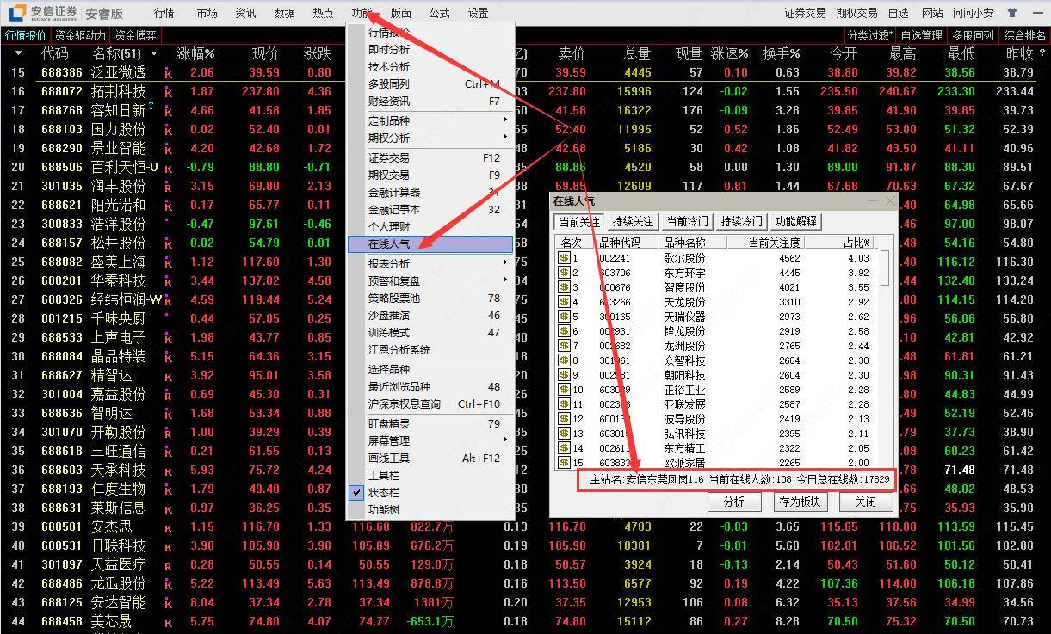Expand the 预警和复盘 submenu
Viewport: 1051px width, 634px height.
[430, 280]
